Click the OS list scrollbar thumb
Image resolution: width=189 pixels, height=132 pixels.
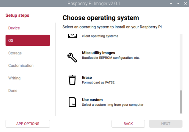click(181, 102)
